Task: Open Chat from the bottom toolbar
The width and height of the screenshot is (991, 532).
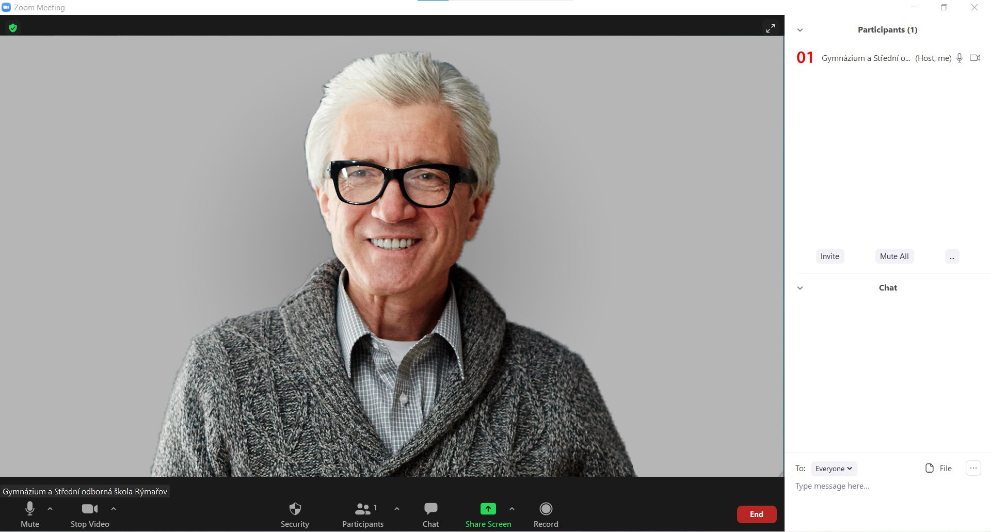Action: 431,514
